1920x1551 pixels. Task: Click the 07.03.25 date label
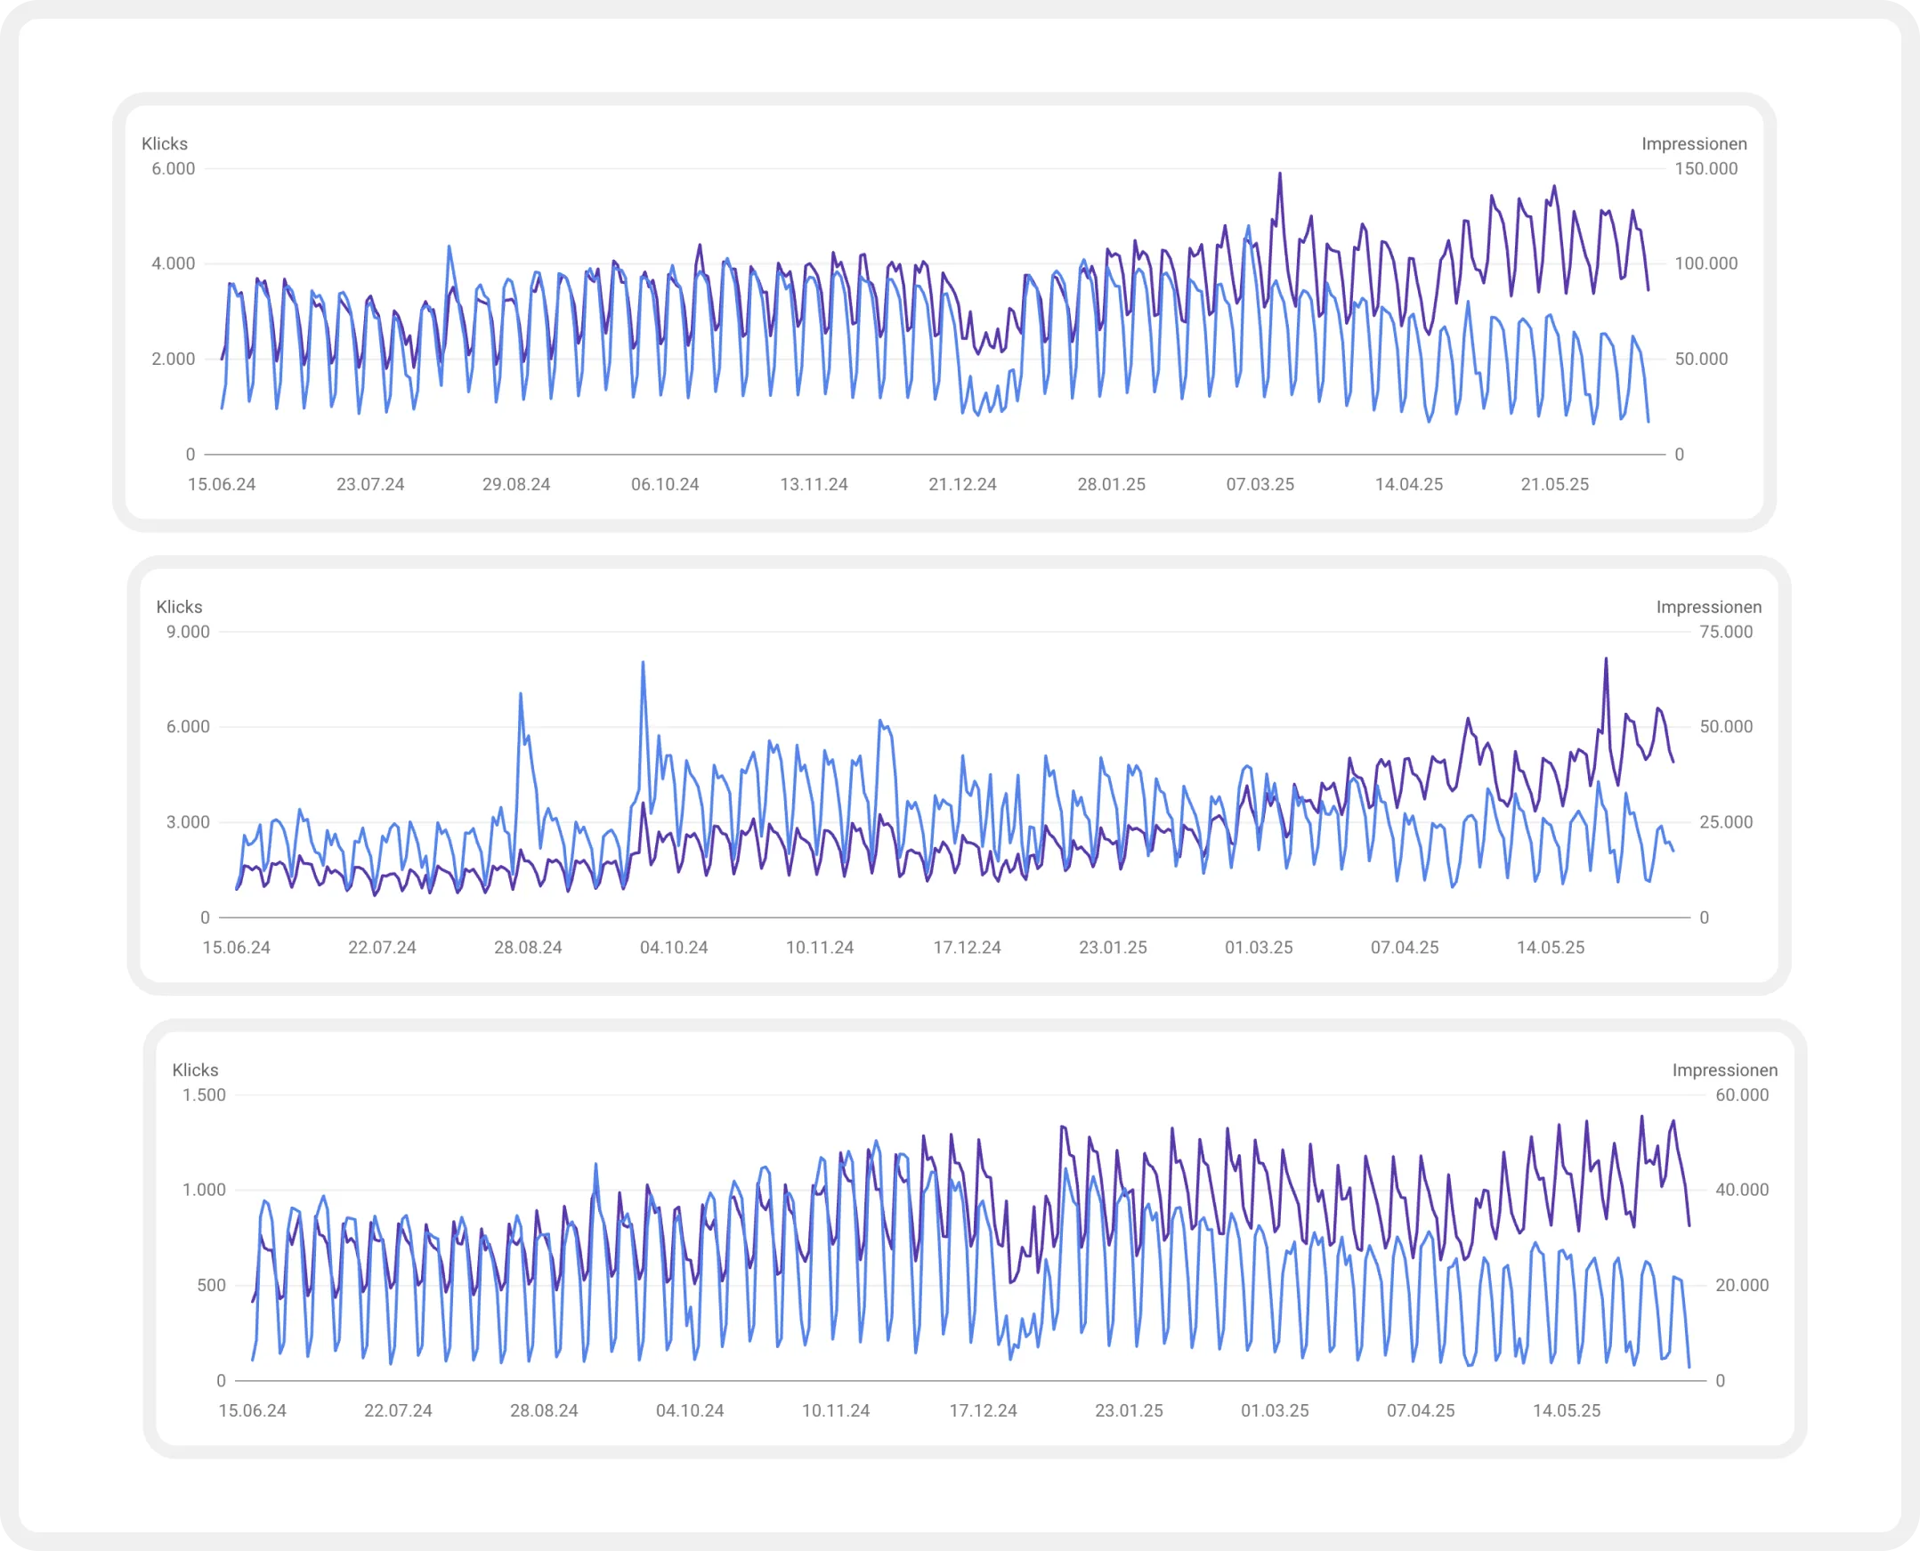(1260, 484)
